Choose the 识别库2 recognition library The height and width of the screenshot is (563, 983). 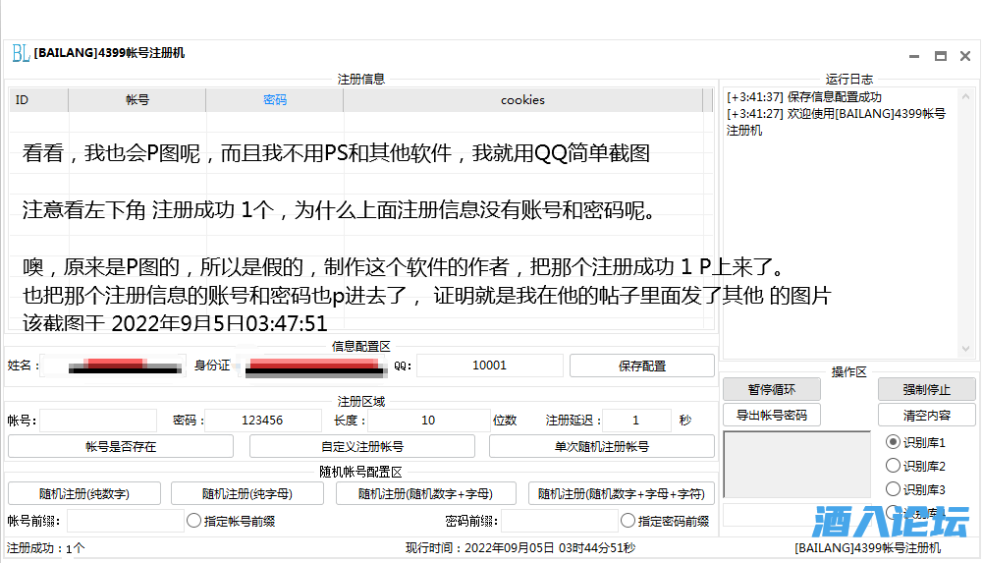click(893, 466)
